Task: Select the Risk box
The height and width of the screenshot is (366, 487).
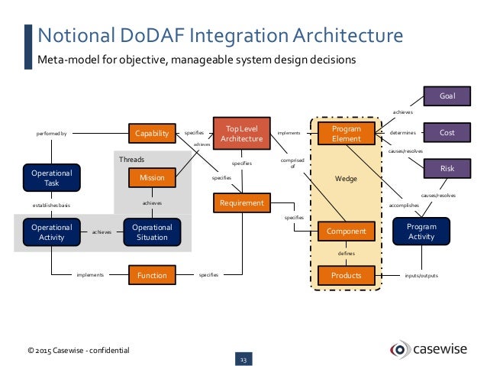Action: point(447,169)
